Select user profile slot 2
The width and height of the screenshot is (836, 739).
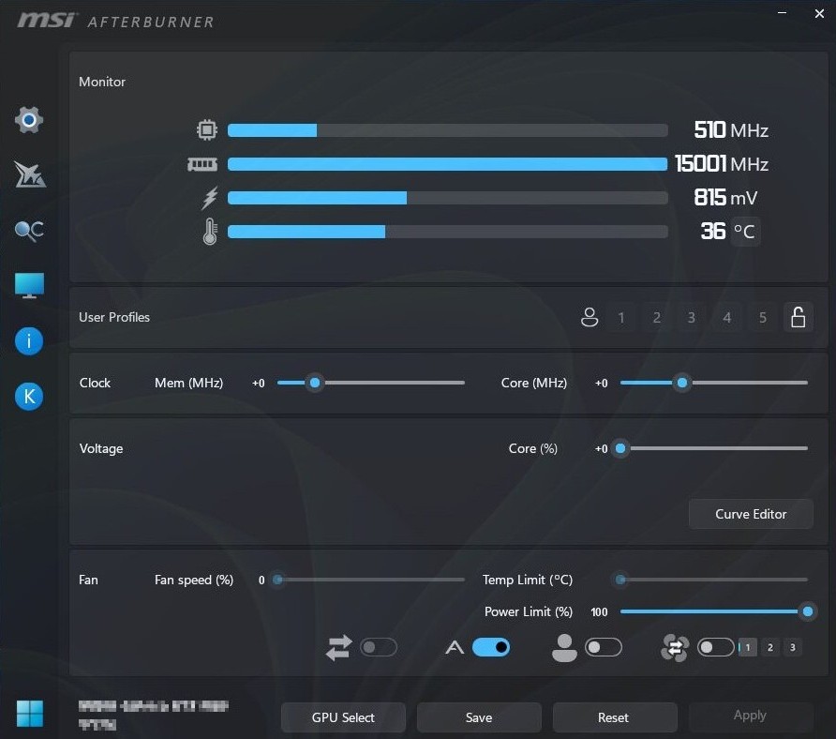coord(657,318)
